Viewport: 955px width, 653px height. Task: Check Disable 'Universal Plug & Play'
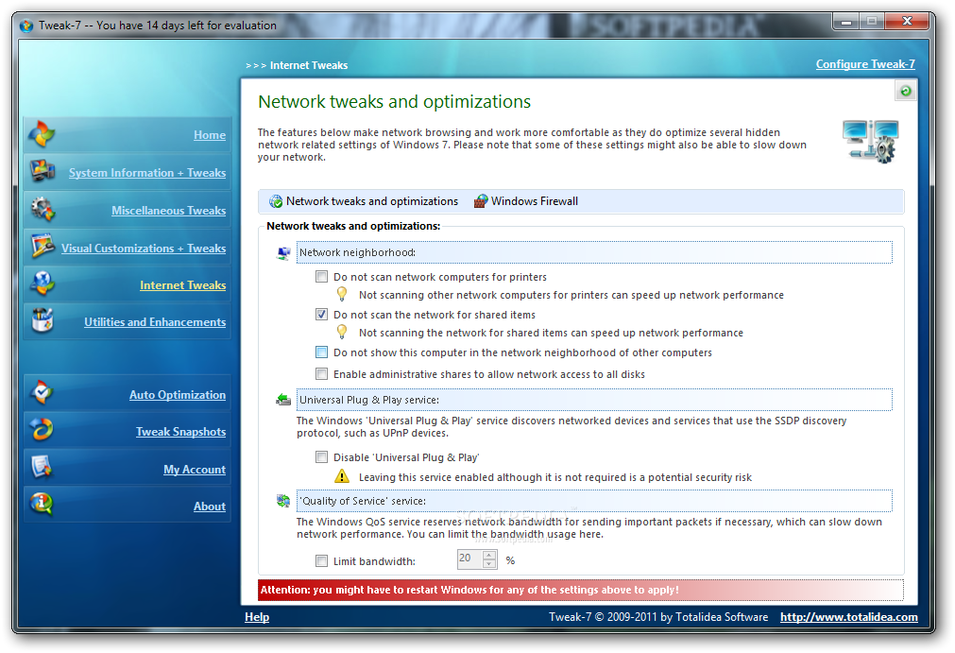click(x=321, y=457)
